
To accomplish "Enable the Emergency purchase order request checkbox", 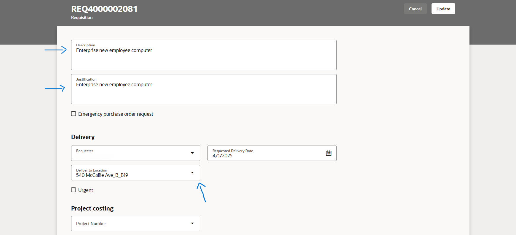I will [x=74, y=114].
